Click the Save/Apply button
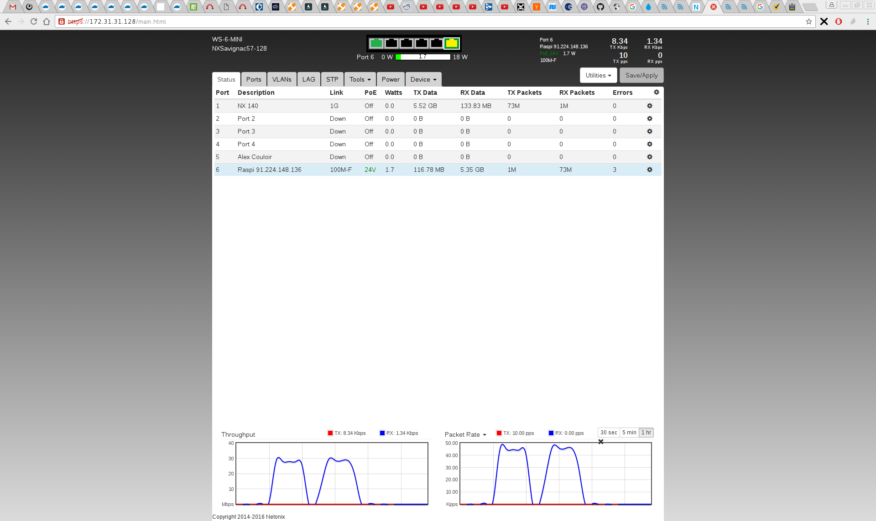876x521 pixels. click(641, 75)
